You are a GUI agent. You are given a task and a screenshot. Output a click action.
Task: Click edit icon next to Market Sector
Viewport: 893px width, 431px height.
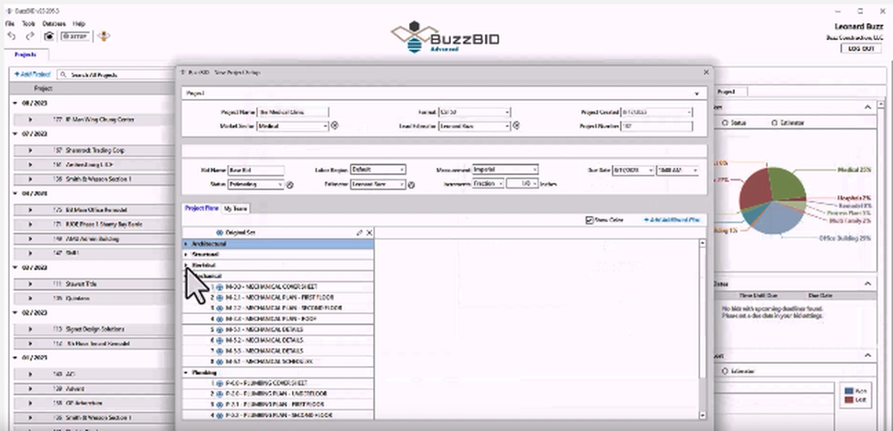(x=335, y=126)
